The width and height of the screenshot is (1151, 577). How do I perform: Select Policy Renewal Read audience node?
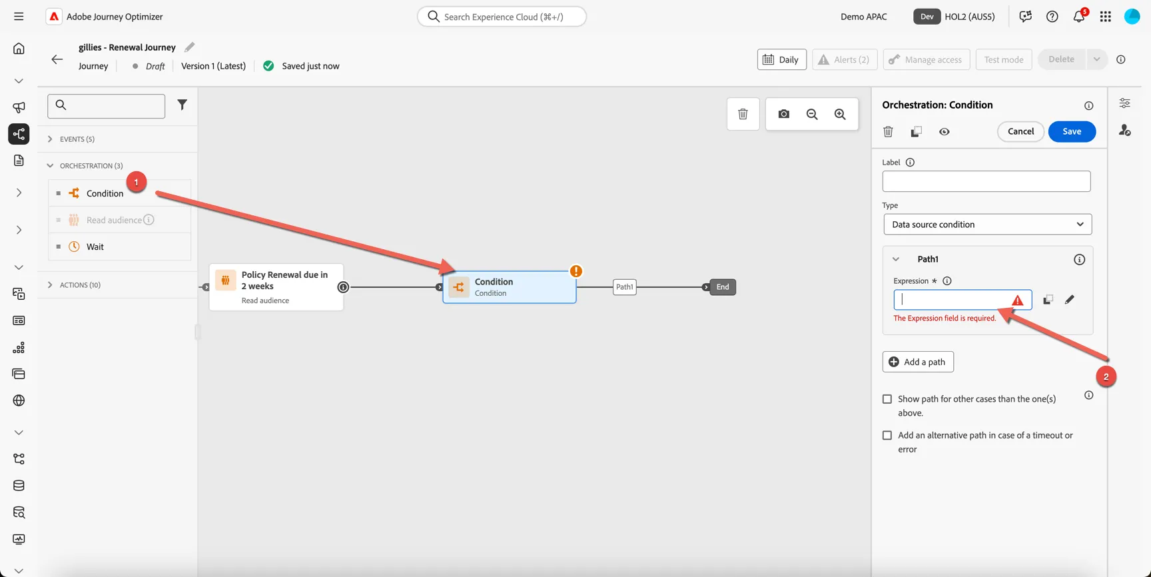tap(276, 287)
